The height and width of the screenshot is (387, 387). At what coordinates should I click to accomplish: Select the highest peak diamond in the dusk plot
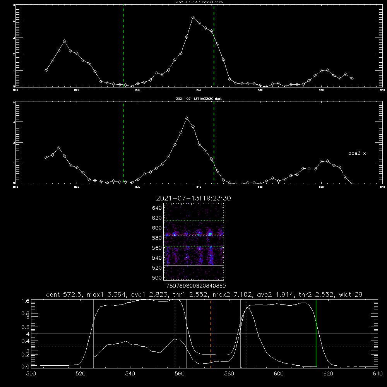point(187,118)
